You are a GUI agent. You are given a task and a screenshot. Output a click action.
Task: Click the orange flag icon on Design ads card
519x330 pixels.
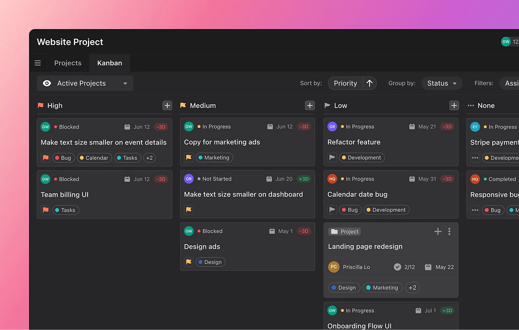[188, 262]
